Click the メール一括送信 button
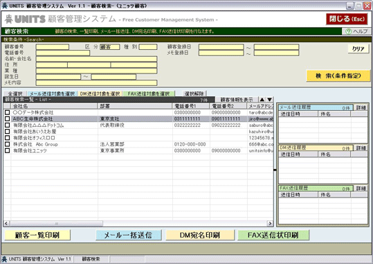The height and width of the screenshot is (264, 373). tap(129, 235)
